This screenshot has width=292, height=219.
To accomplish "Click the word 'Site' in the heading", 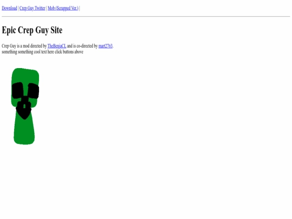I will [x=56, y=30].
